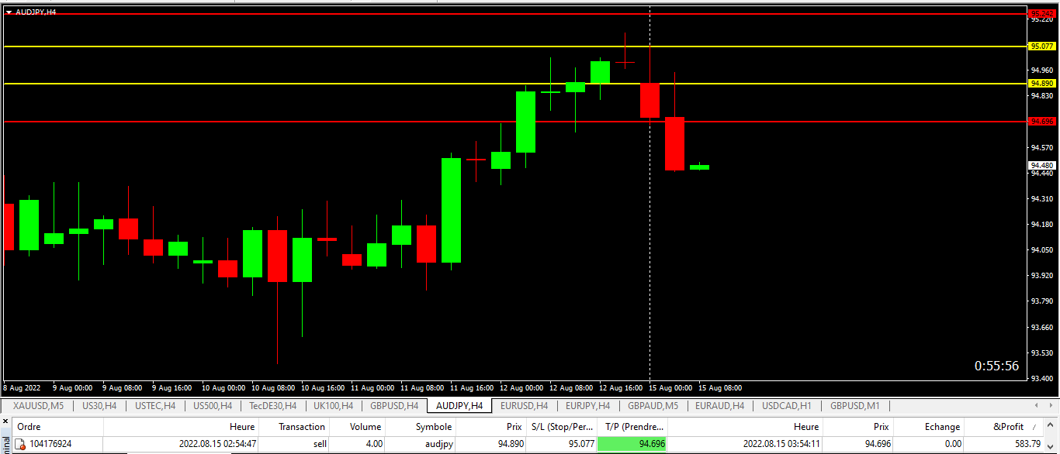The width and height of the screenshot is (1060, 454).
Task: Click the green 94.696 take profit cell
Action: pyautogui.click(x=632, y=445)
